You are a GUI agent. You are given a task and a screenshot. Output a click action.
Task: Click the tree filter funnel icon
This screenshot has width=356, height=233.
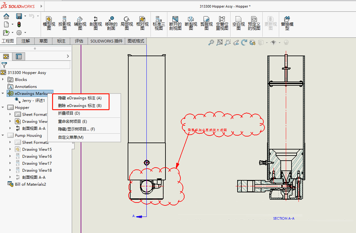click(4, 65)
